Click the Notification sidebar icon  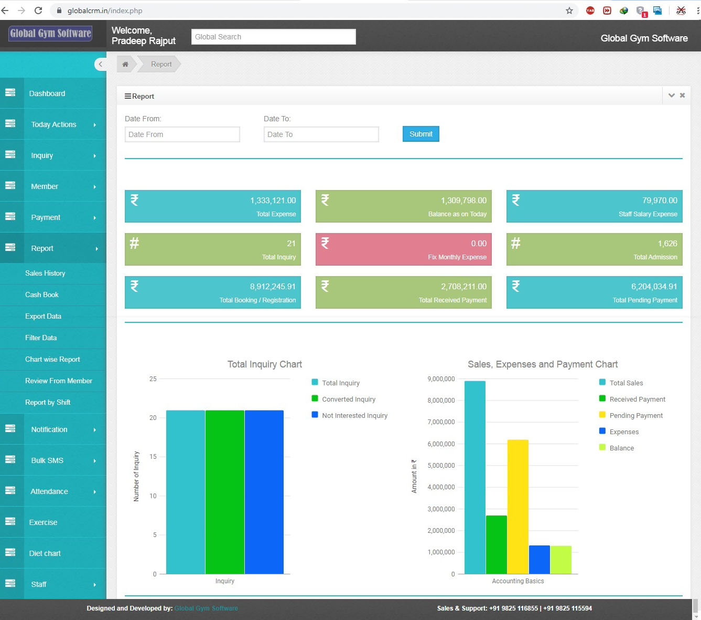(x=11, y=429)
